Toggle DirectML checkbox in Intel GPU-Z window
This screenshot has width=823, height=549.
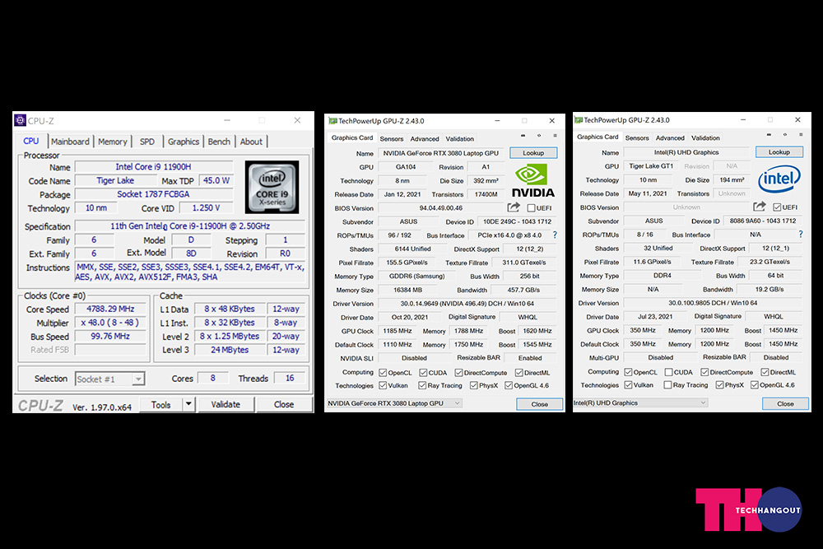(x=765, y=371)
